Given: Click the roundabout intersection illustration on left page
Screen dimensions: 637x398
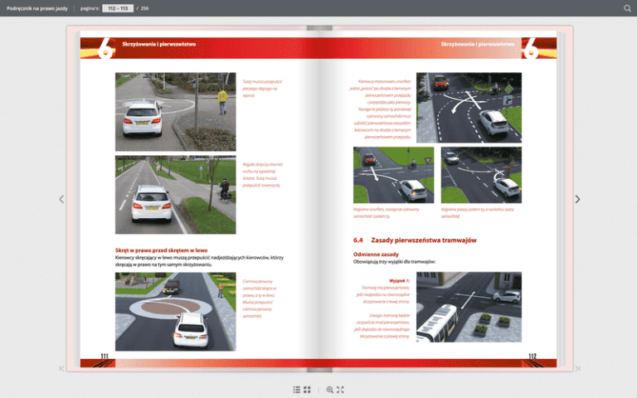Looking at the screenshot, I should point(175,311).
